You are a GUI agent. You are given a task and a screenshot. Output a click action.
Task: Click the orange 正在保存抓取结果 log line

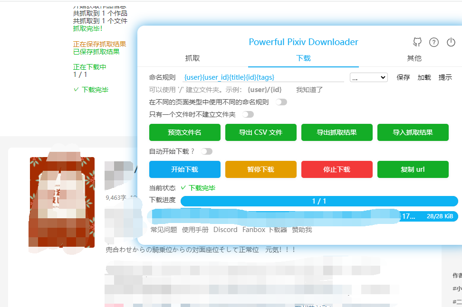tap(100, 44)
